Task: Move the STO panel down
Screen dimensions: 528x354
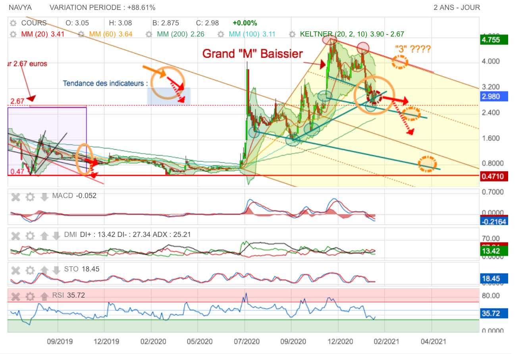Action: (x=56, y=270)
